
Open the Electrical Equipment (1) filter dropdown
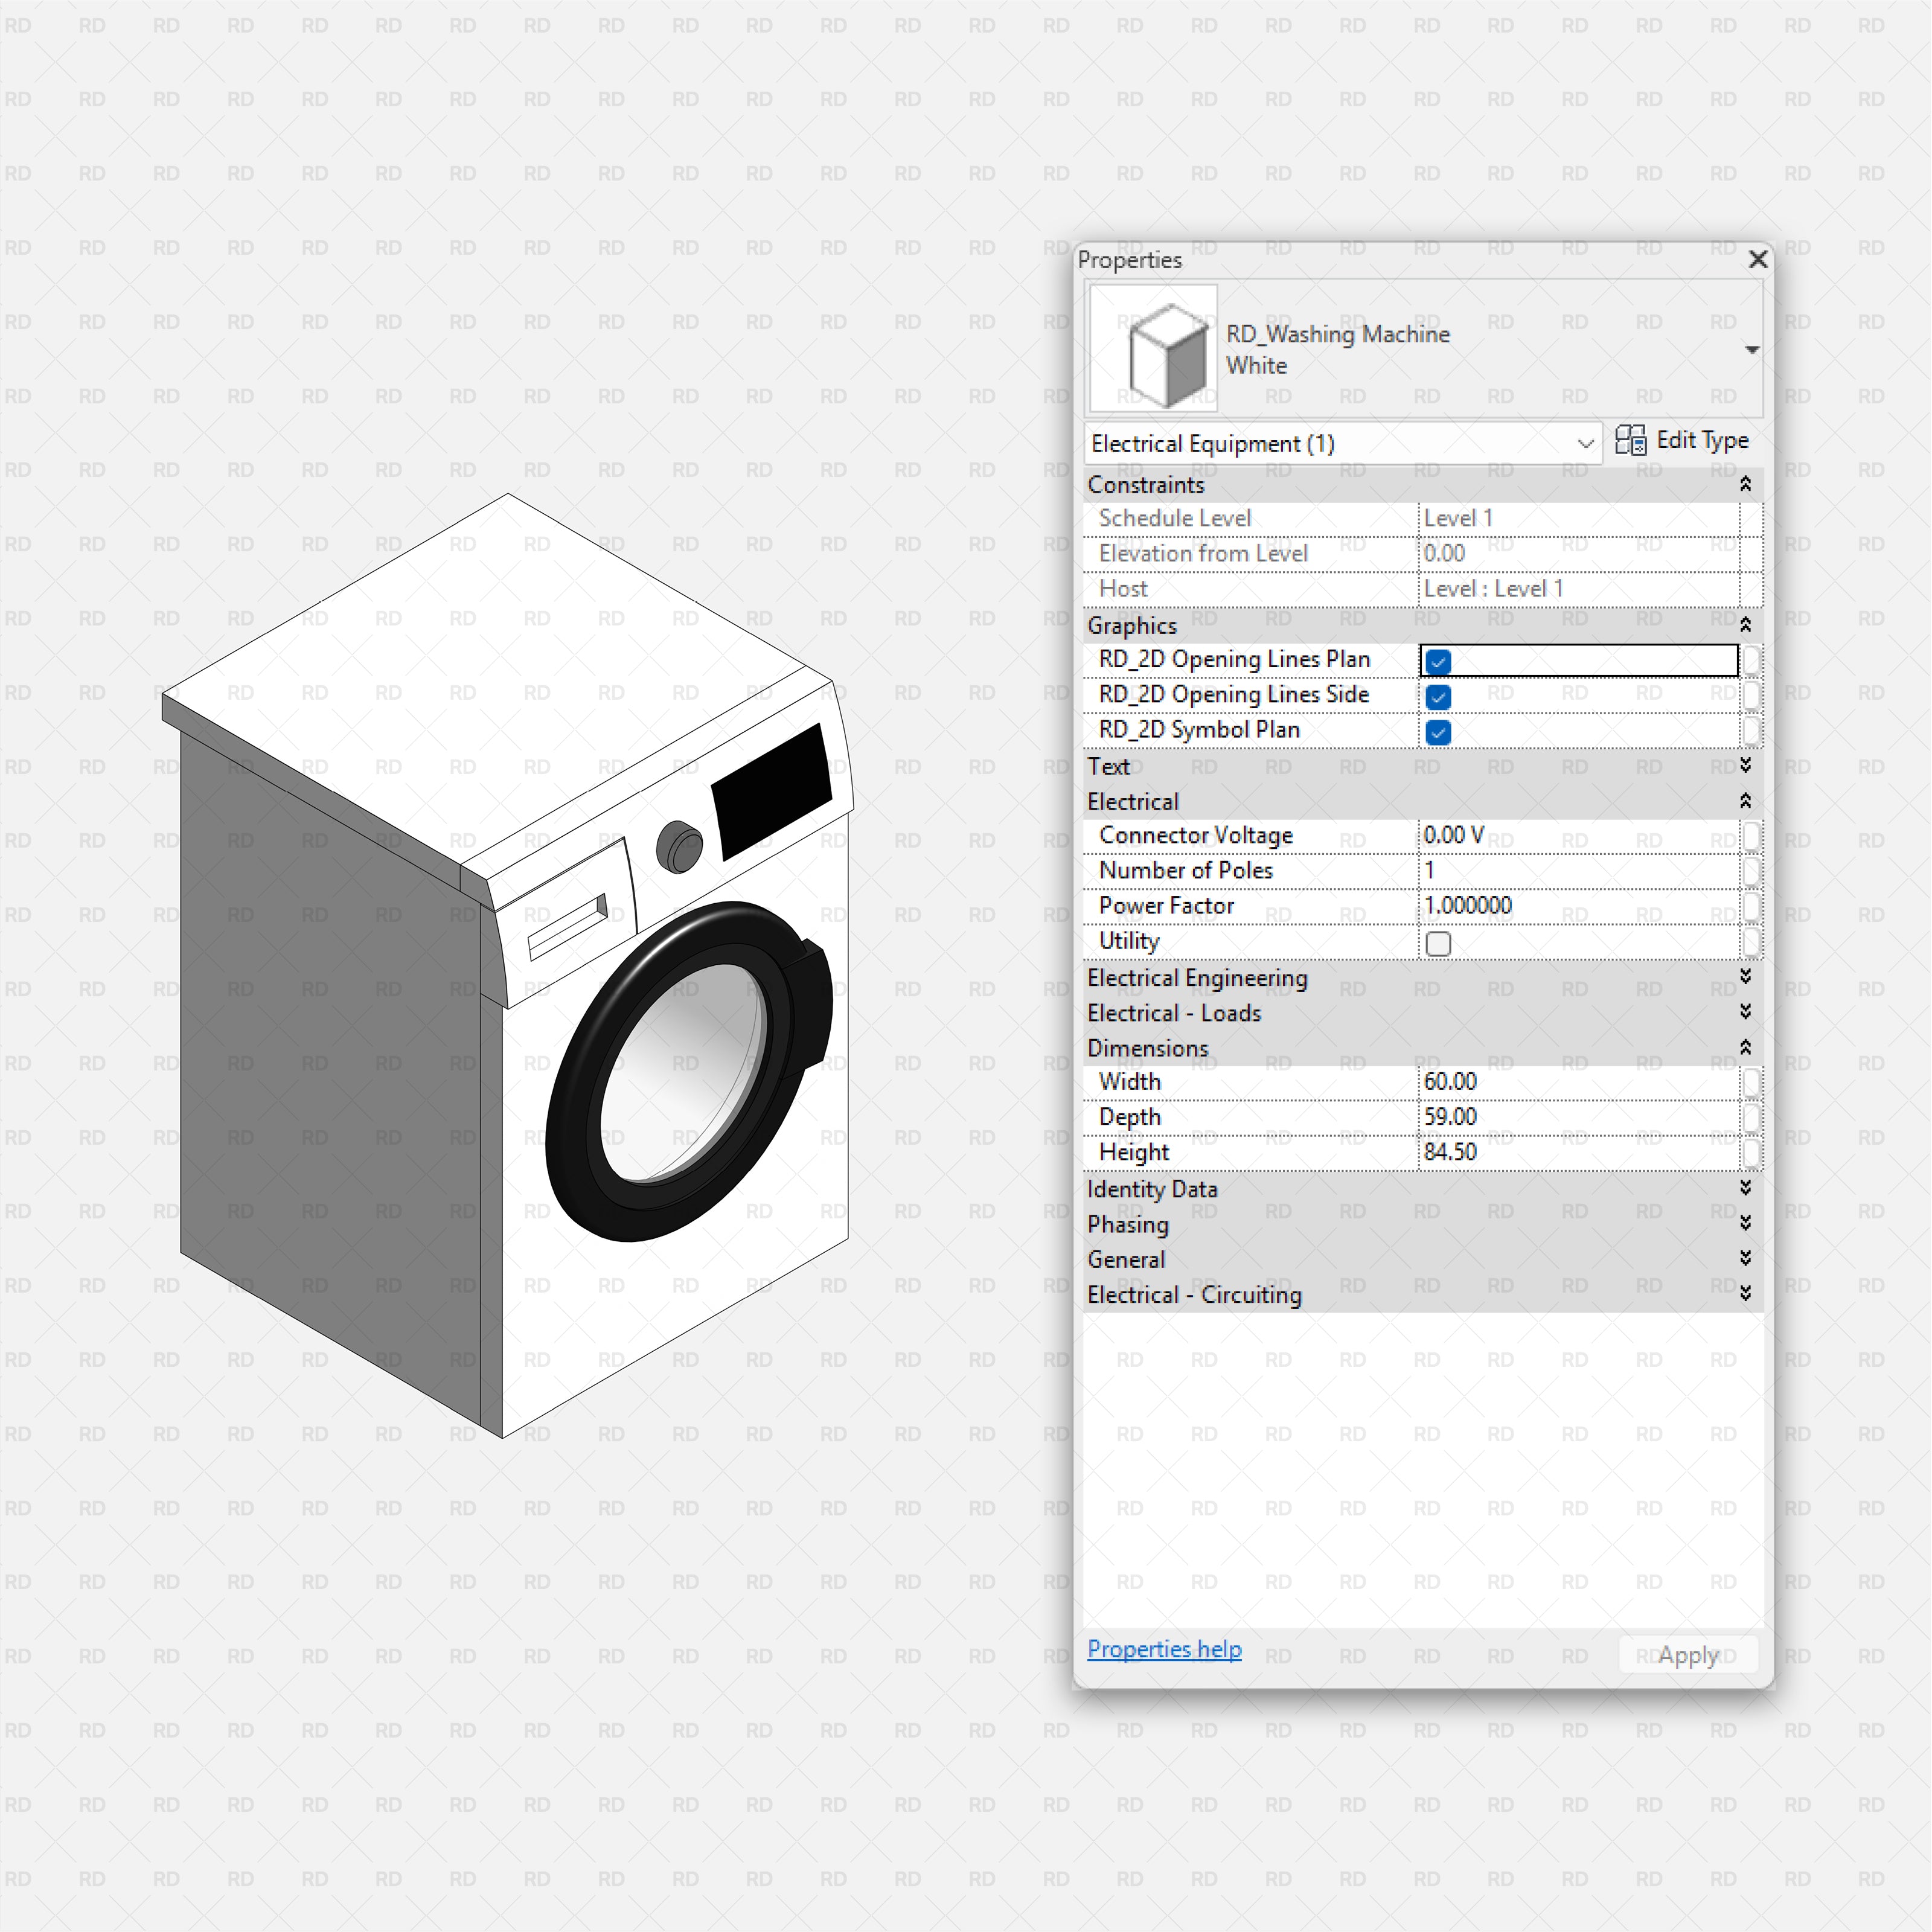[x=1586, y=443]
